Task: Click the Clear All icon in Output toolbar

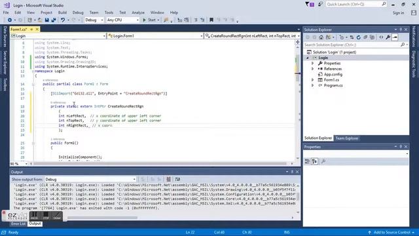Action: [168, 179]
